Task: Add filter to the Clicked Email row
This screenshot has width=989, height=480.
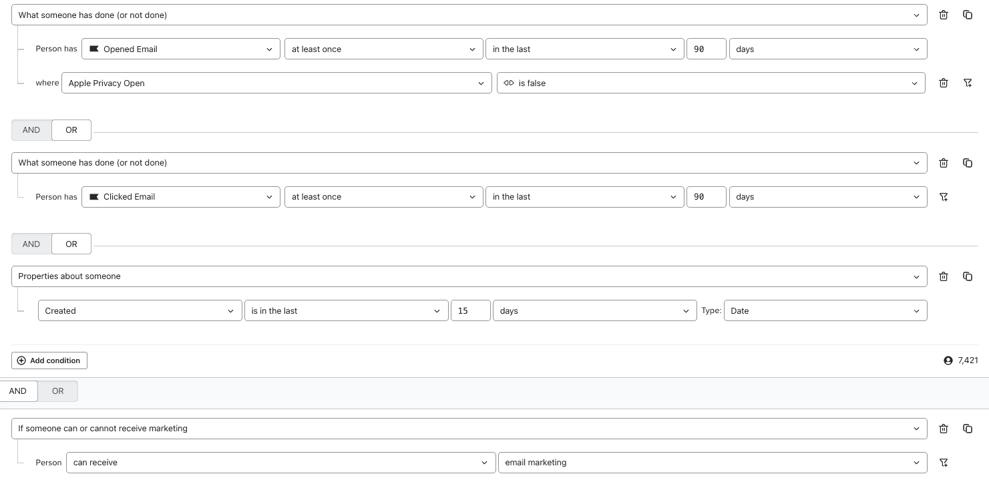Action: [x=944, y=197]
